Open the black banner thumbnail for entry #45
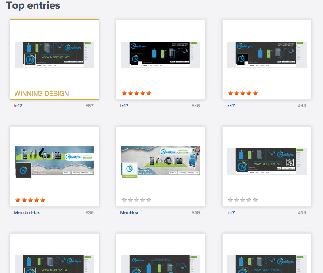Viewport: 323px width, 273px height. [161, 55]
